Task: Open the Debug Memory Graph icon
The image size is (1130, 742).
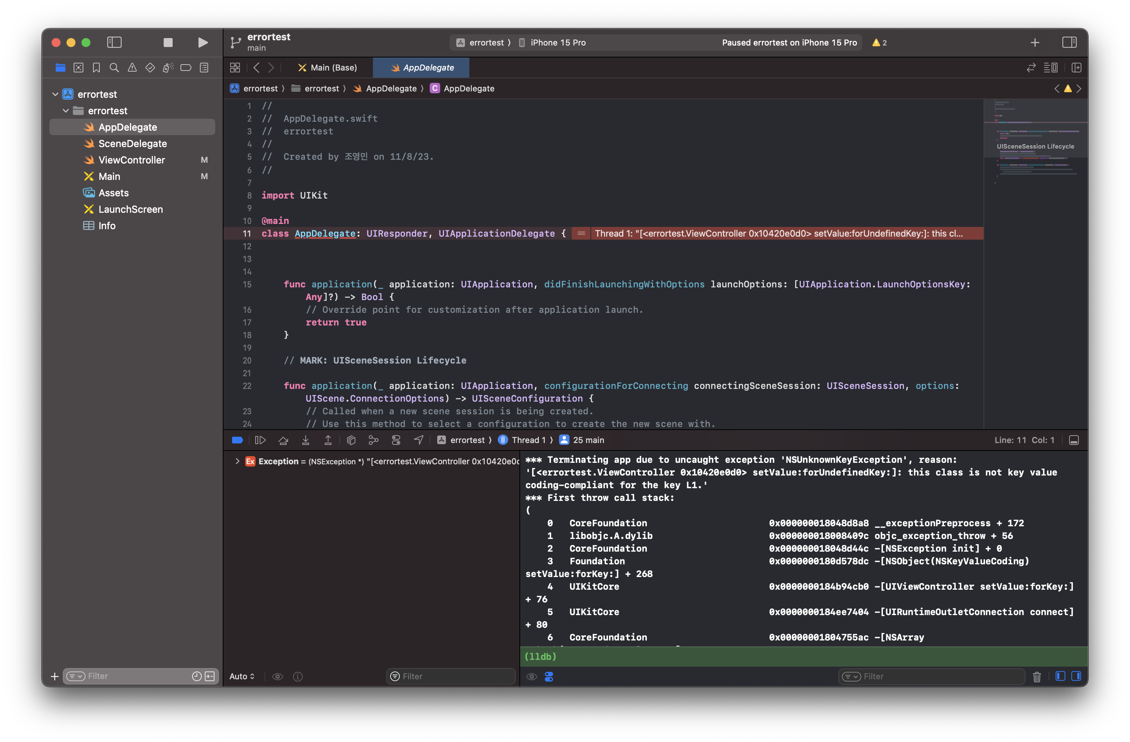Action: click(373, 440)
